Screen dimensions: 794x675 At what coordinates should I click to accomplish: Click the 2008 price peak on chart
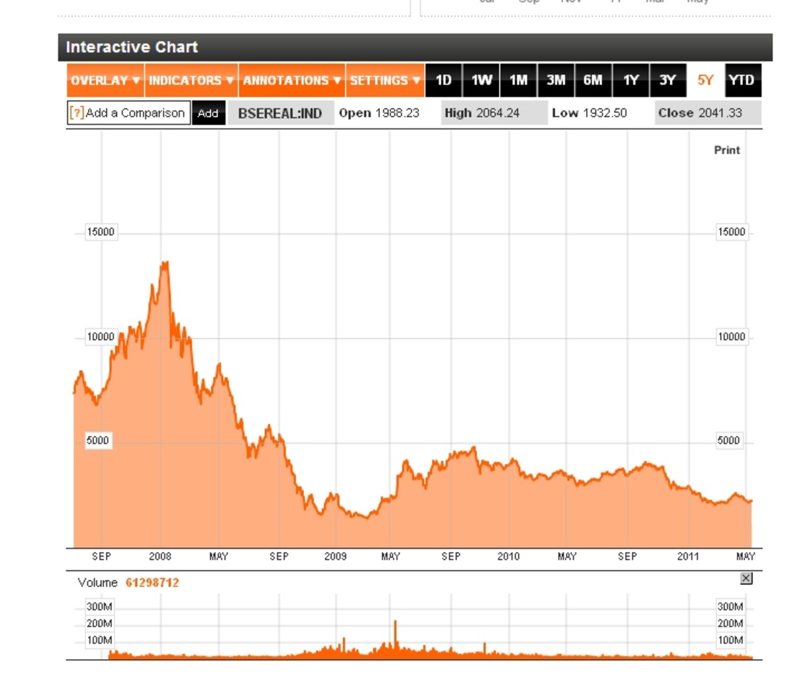coord(165,263)
